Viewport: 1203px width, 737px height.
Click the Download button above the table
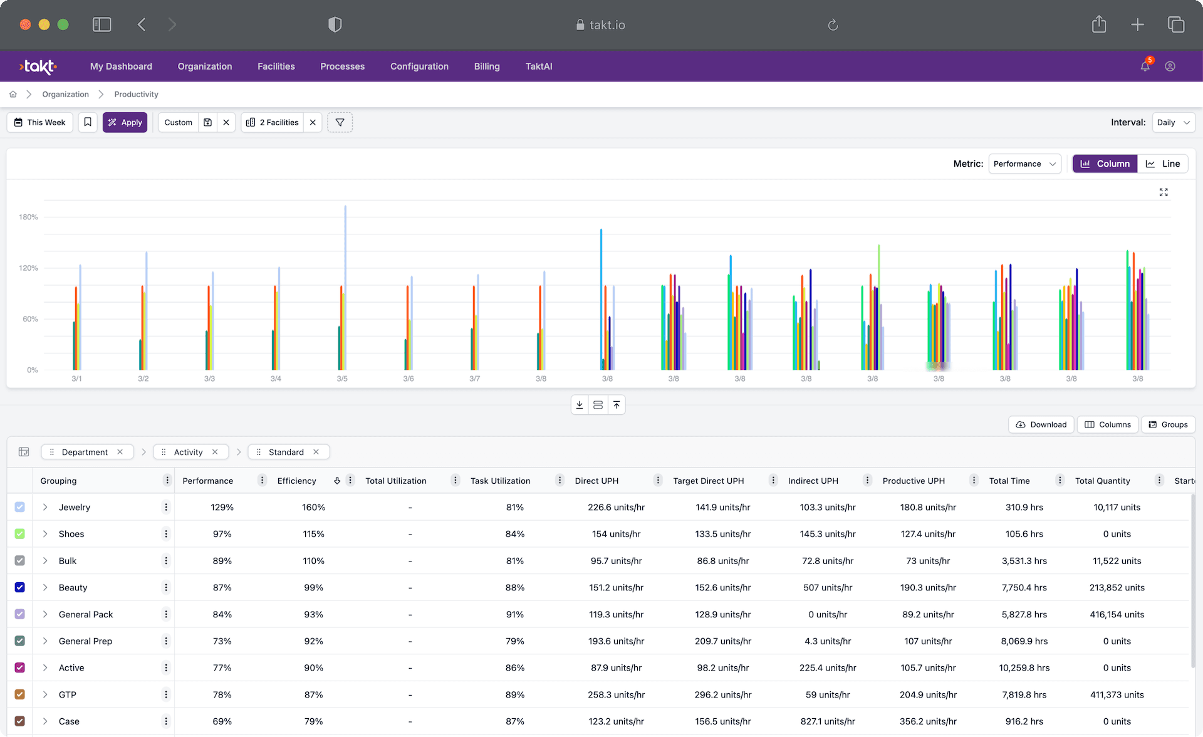tap(1041, 424)
